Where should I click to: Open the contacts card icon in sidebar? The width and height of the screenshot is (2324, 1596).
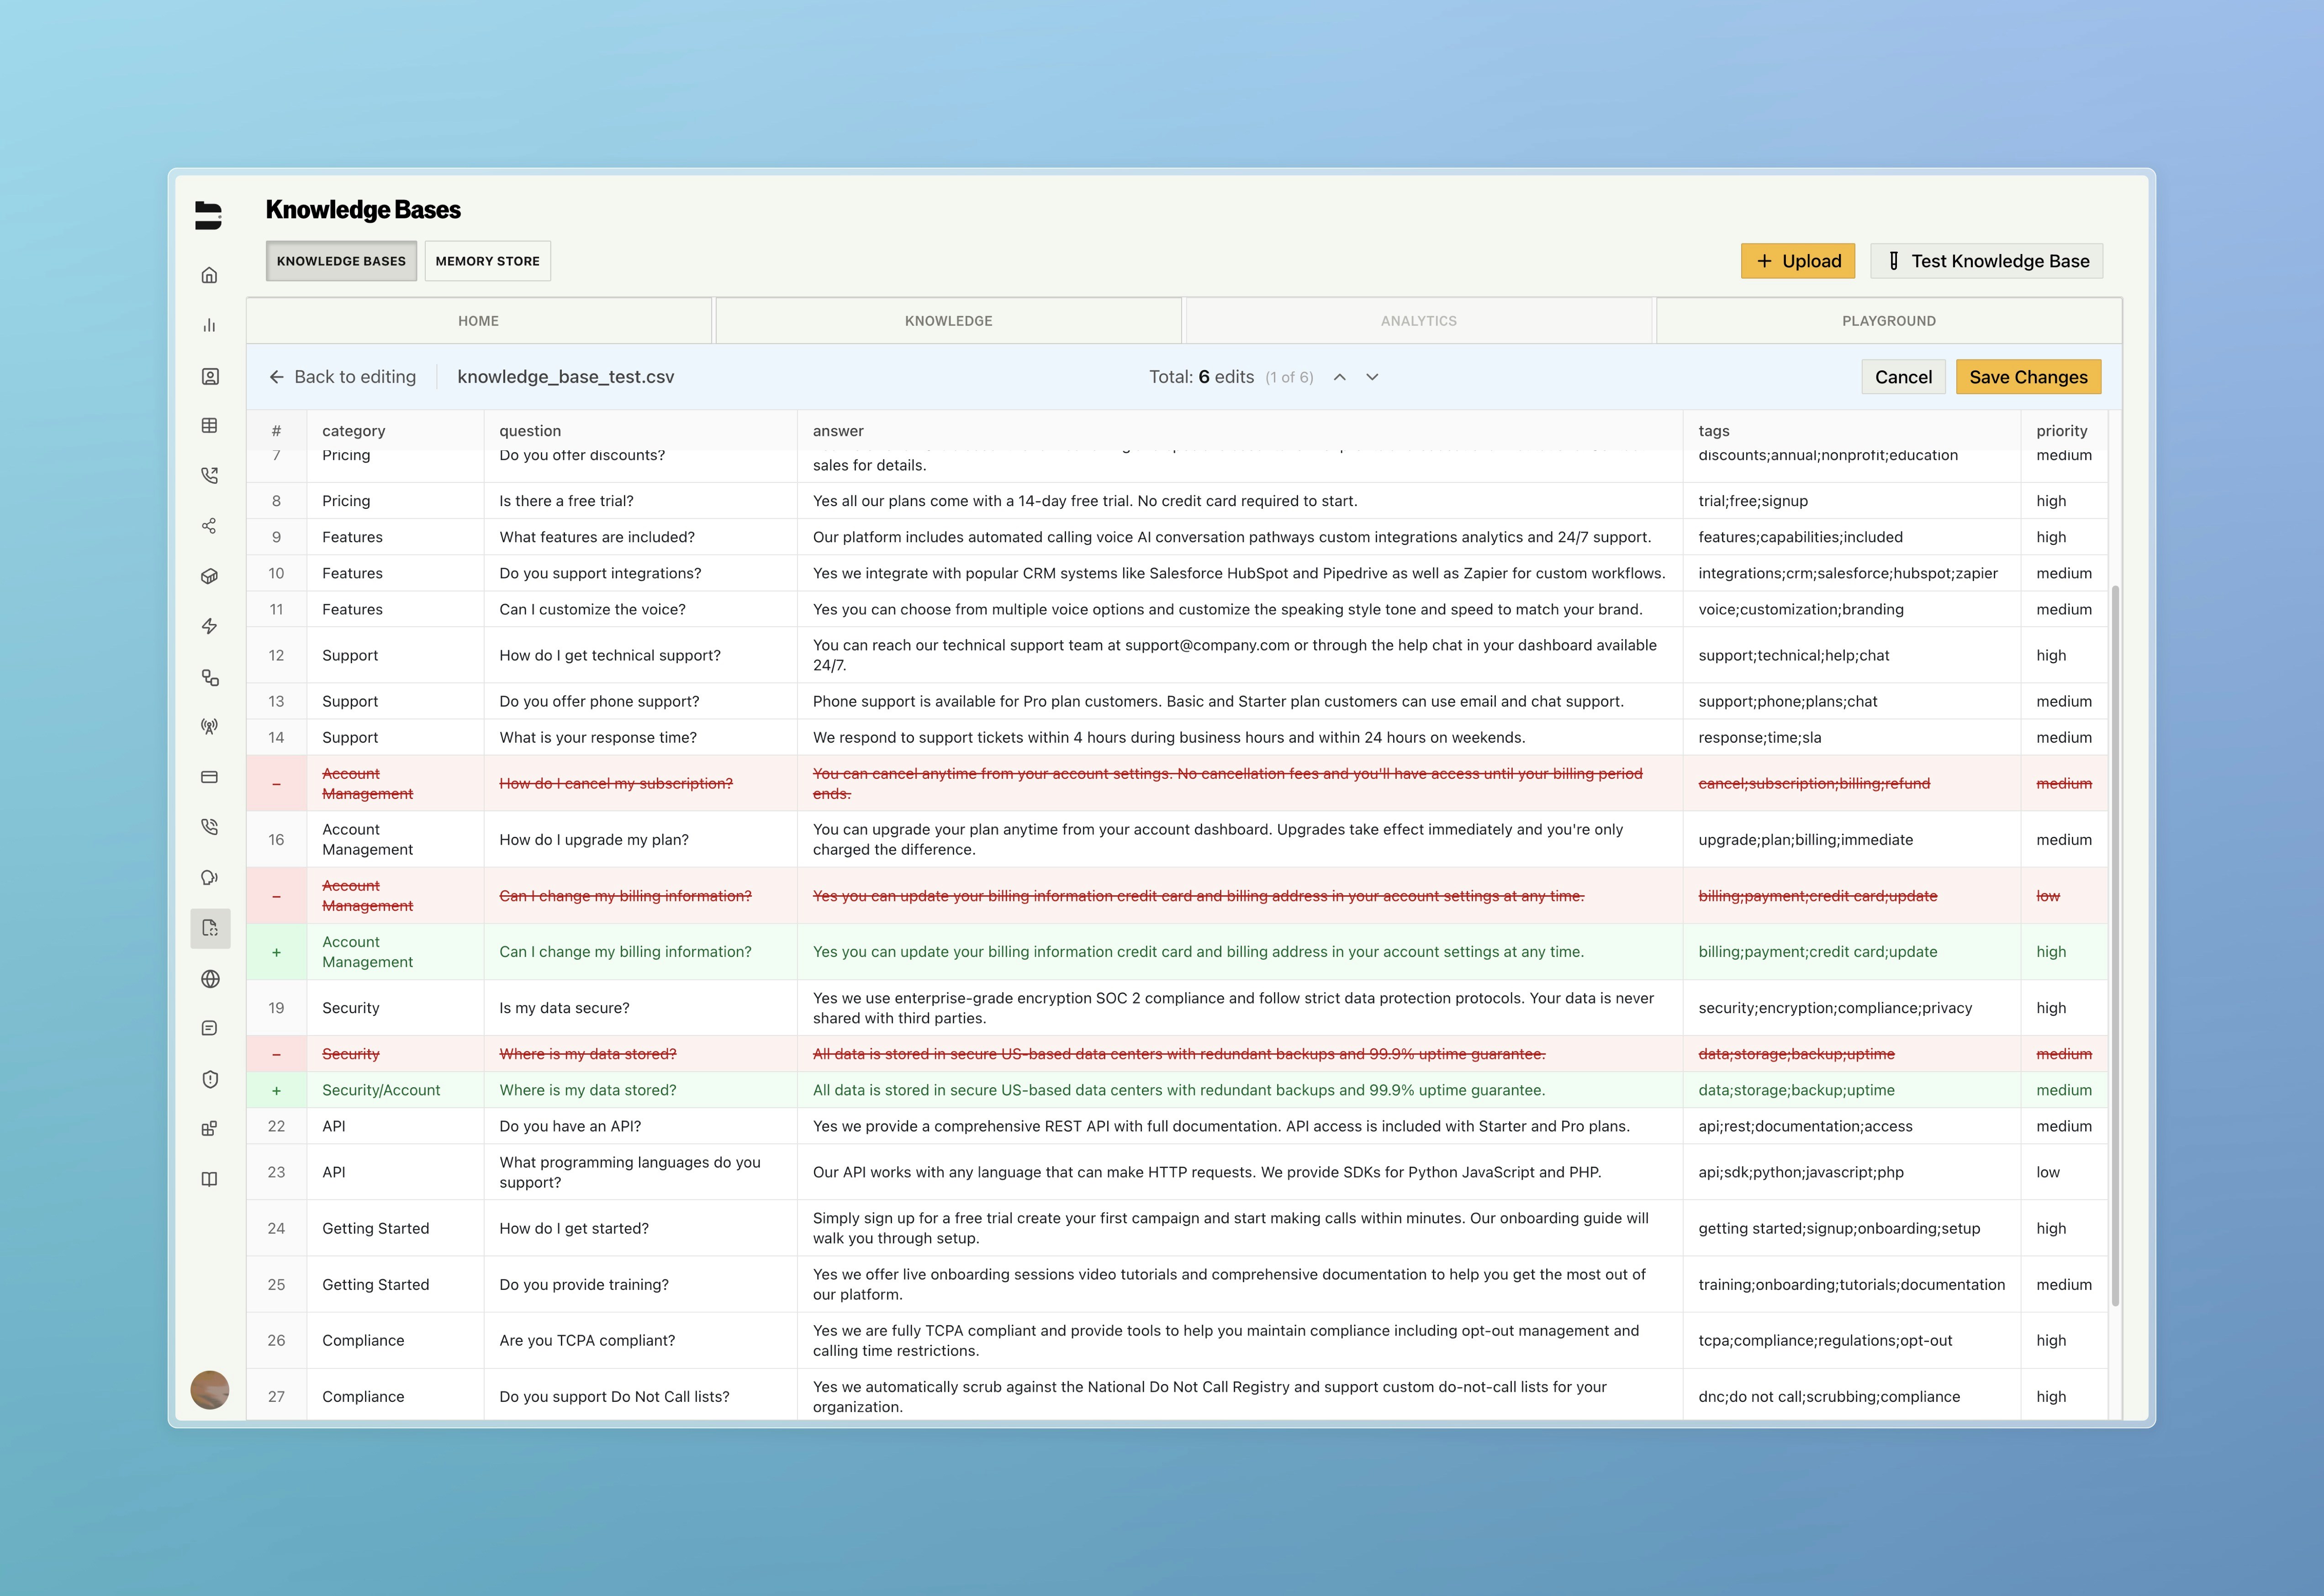210,376
